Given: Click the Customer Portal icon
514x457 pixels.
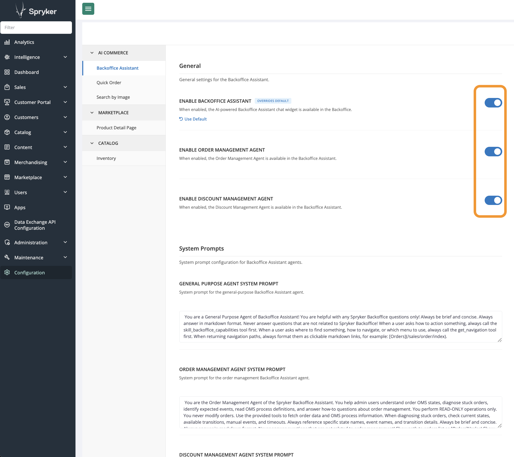Looking at the screenshot, I should [7, 102].
